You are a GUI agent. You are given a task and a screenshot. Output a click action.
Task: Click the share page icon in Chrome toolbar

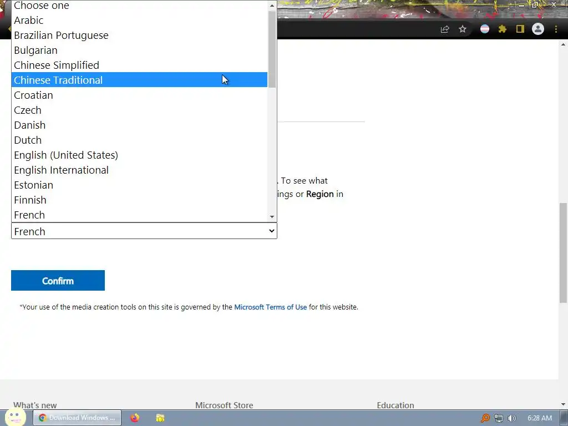[445, 29]
